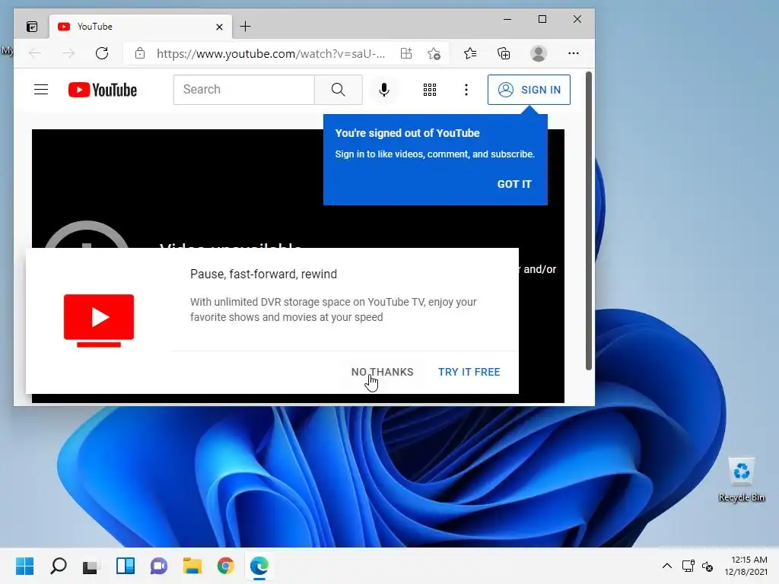Open the Edge Favorites list icon
Screen dimensions: 779x584
coord(470,53)
